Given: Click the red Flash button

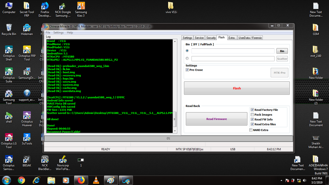Looking at the screenshot, I should (237, 88).
